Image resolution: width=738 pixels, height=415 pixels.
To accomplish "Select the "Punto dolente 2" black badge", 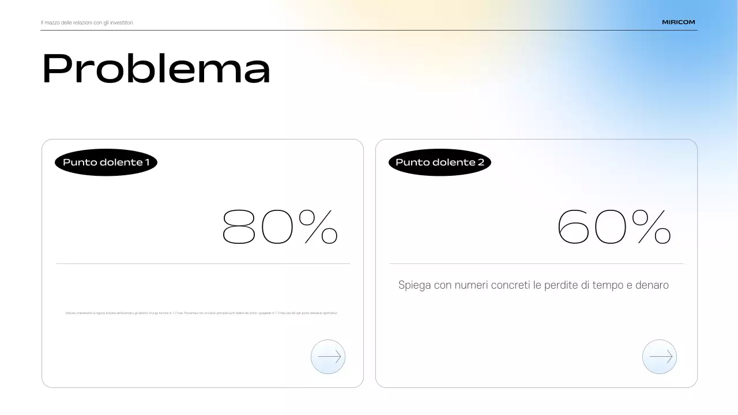I will pos(440,163).
